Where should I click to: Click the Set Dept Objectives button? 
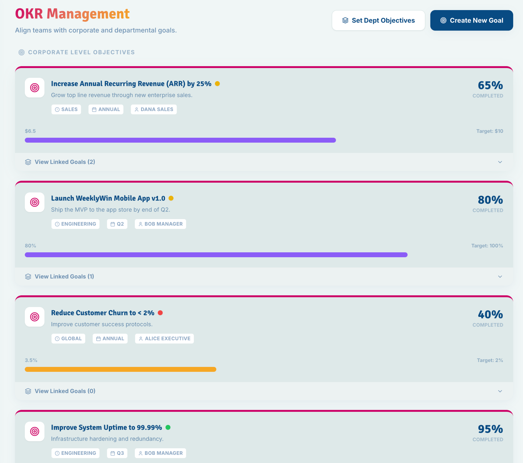[x=378, y=20]
